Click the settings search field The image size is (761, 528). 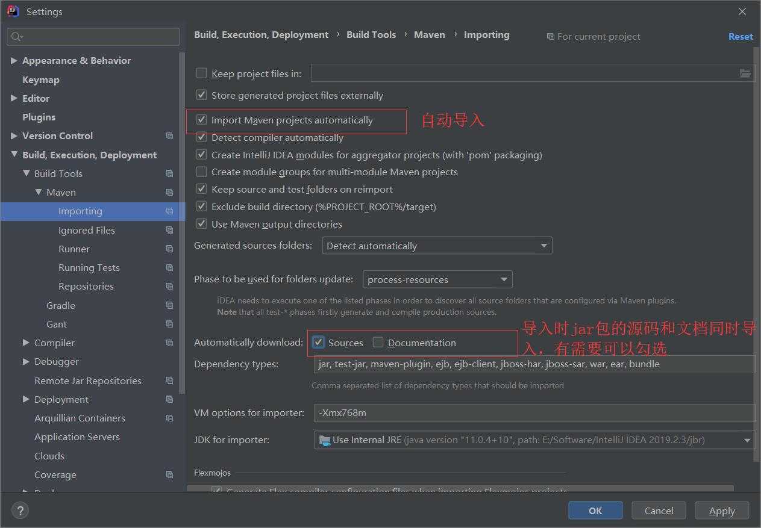[x=93, y=37]
